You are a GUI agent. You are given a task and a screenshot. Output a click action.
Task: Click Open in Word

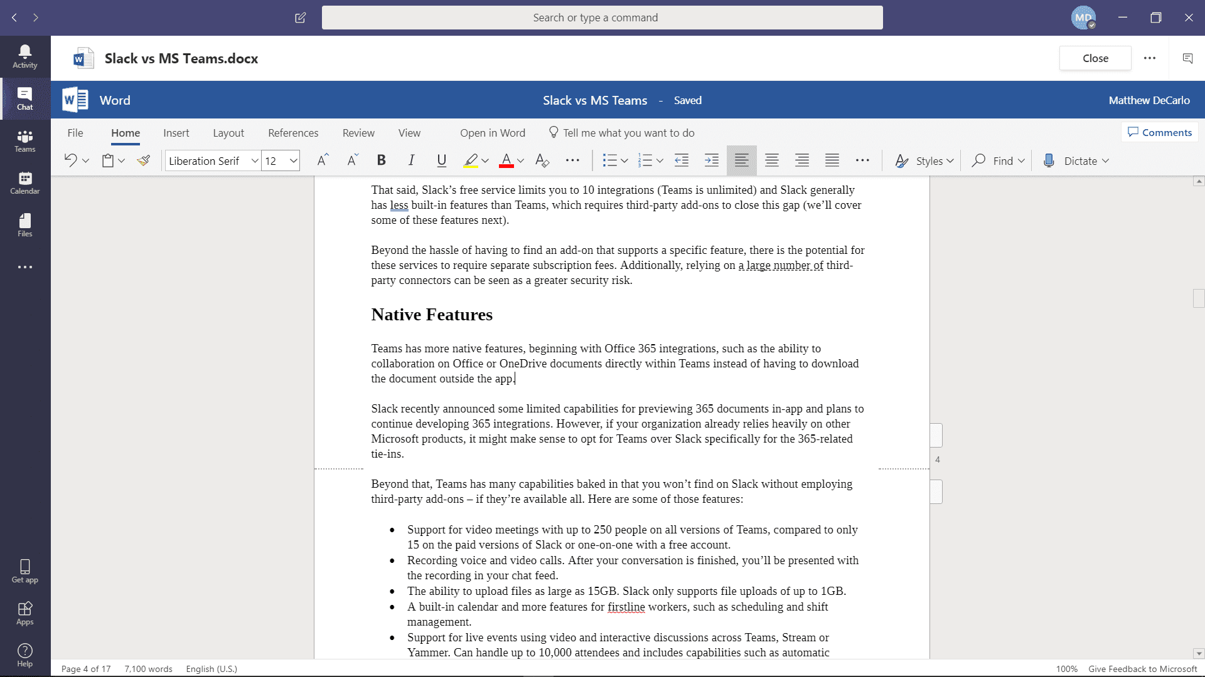coord(493,133)
